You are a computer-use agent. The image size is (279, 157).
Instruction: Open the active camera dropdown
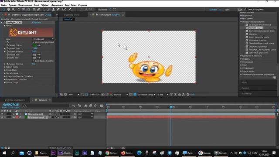point(146,95)
